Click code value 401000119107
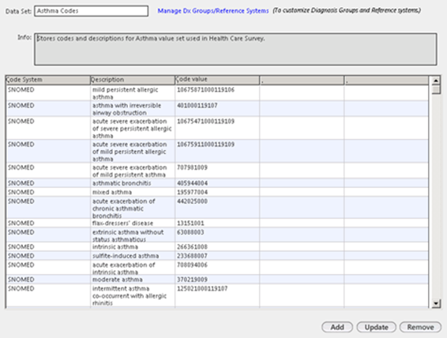Image resolution: width=447 pixels, height=338 pixels. point(197,106)
